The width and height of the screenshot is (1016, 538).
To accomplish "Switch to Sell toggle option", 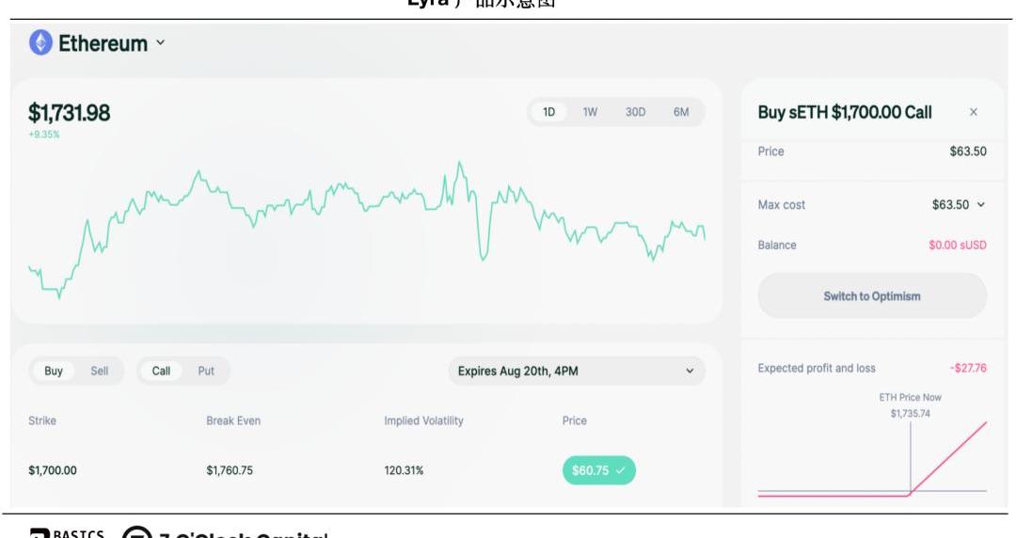I will 99,371.
